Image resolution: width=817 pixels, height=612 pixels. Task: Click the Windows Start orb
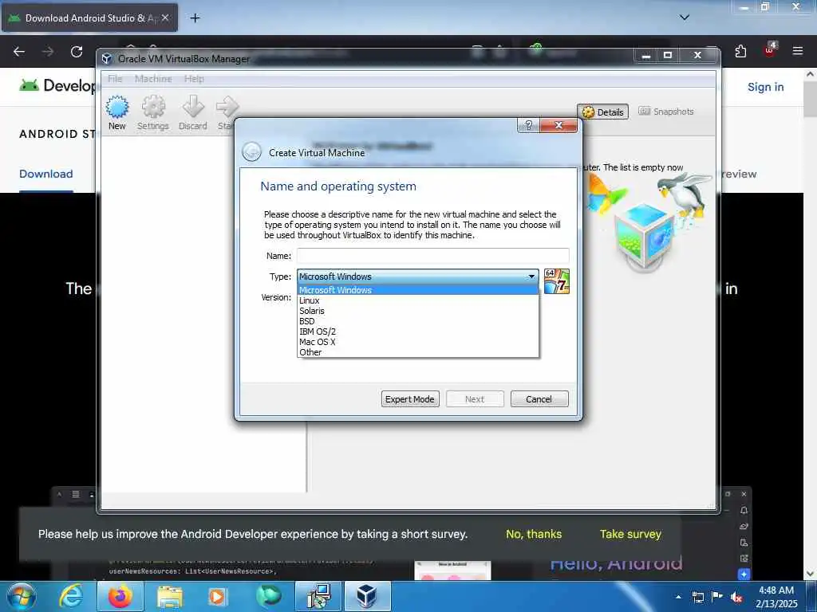click(x=21, y=596)
